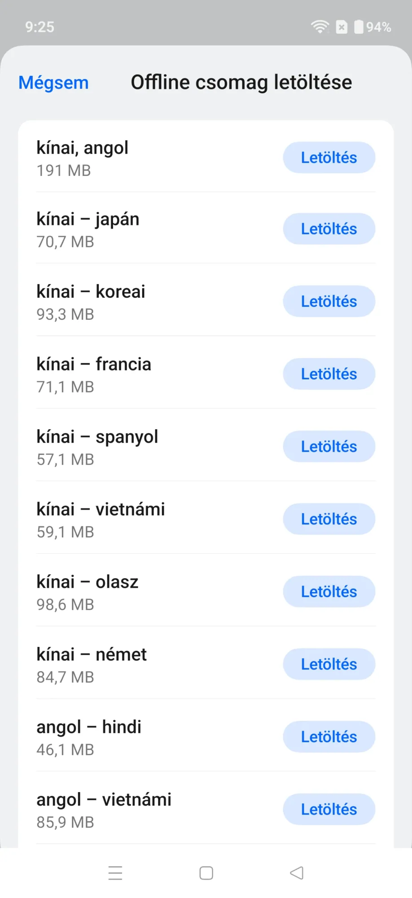Download the kínai – német package
Viewport: 412px width, 898px height.
click(329, 665)
